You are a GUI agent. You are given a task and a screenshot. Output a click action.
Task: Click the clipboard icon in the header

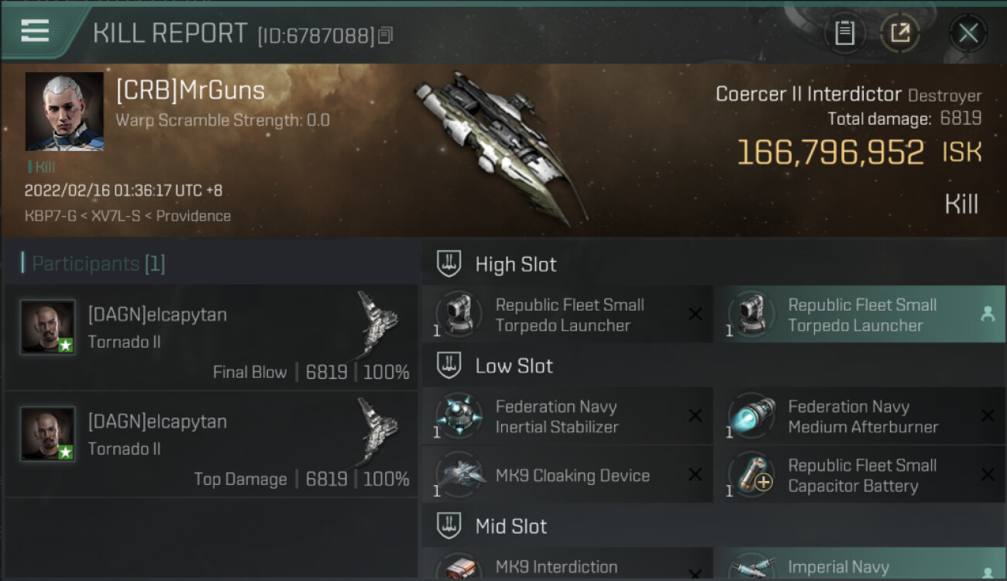pyautogui.click(x=844, y=33)
